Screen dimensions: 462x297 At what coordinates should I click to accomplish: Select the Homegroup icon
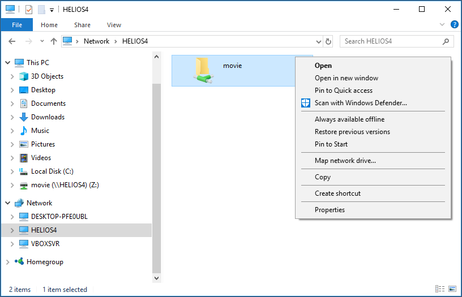click(19, 261)
